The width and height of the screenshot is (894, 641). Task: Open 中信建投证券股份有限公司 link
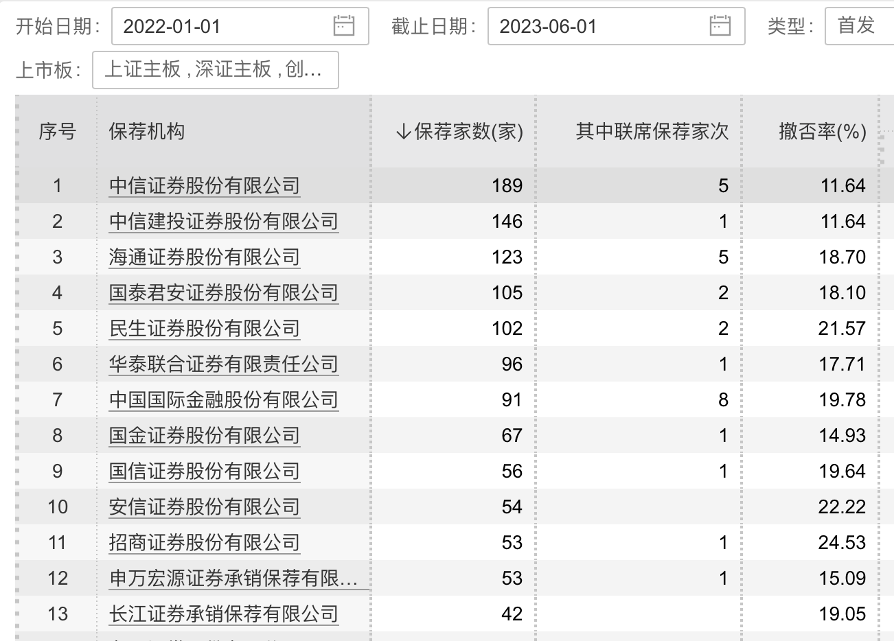tap(224, 222)
